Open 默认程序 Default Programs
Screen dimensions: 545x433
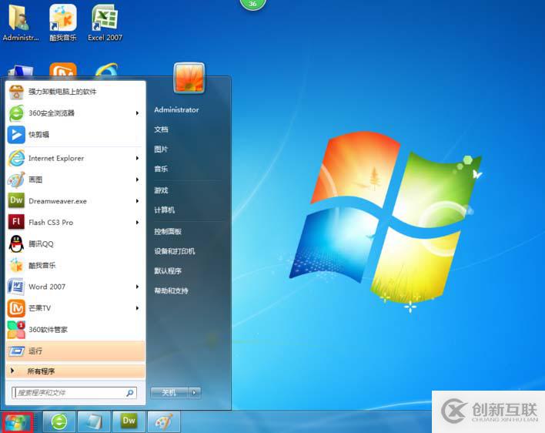168,271
